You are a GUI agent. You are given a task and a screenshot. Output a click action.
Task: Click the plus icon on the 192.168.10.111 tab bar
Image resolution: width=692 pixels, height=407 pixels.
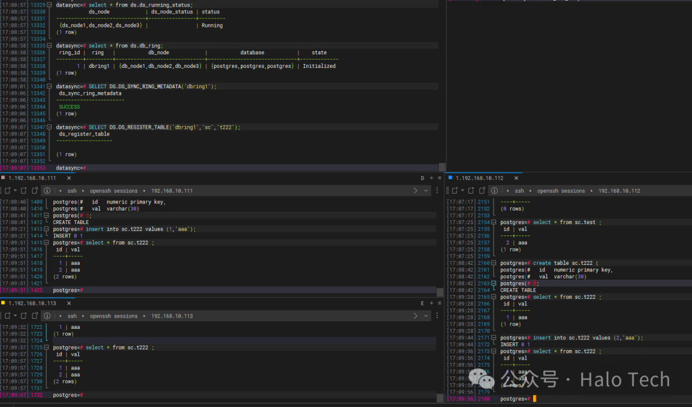(x=431, y=178)
